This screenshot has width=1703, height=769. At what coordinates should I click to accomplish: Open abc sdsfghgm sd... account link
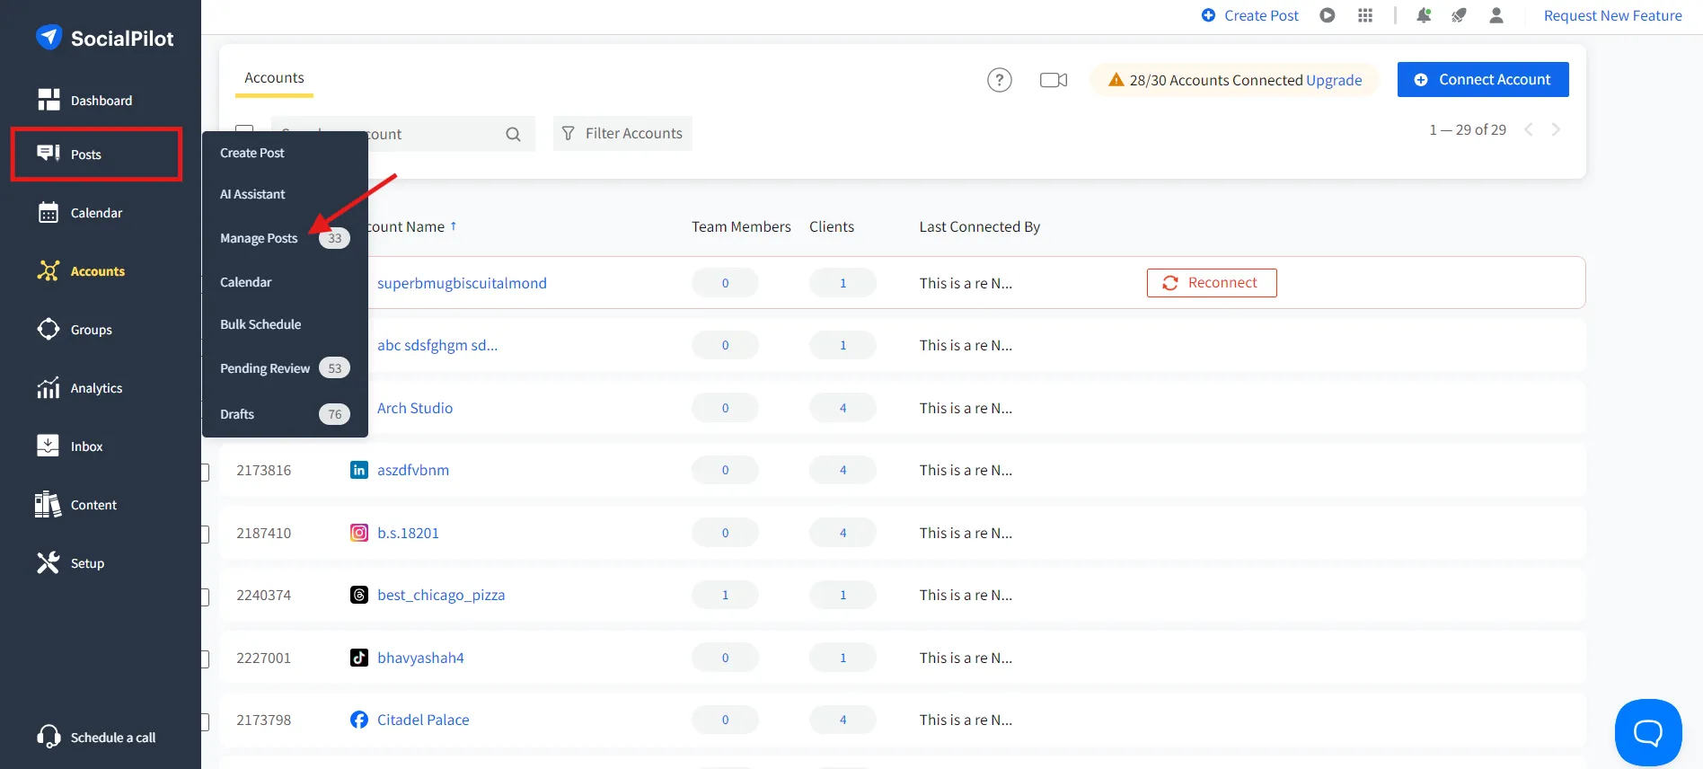(437, 345)
